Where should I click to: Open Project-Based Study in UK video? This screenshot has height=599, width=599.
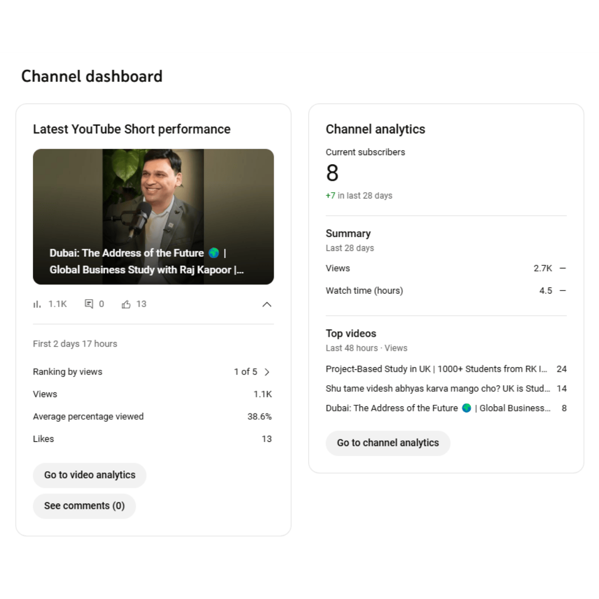(x=446, y=369)
